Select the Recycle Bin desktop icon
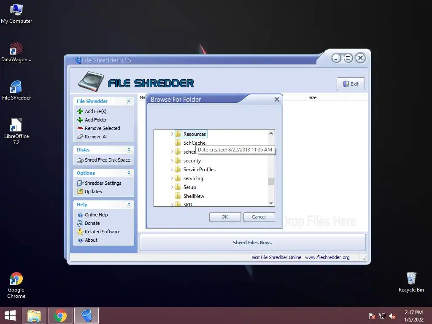The width and height of the screenshot is (432, 324). click(411, 282)
